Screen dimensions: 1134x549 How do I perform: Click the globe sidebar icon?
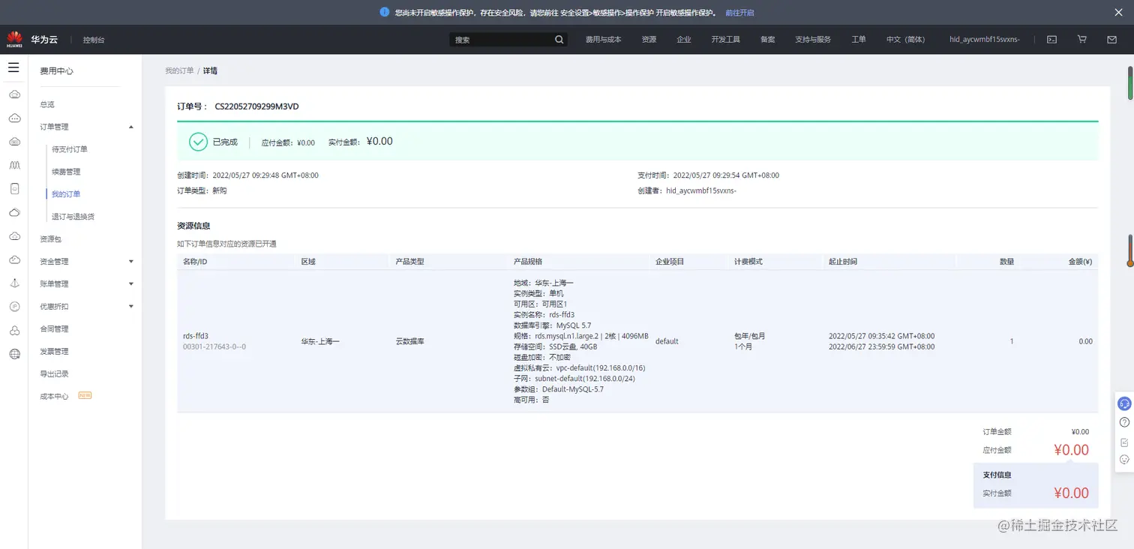[14, 354]
